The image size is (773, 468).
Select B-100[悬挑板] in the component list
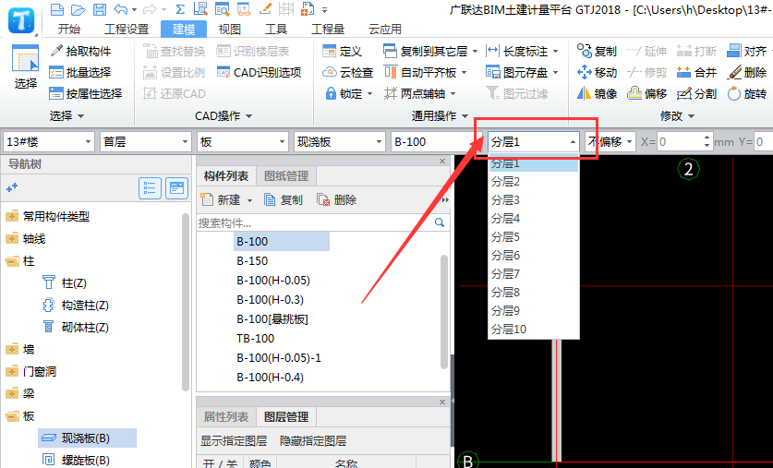pyautogui.click(x=272, y=319)
